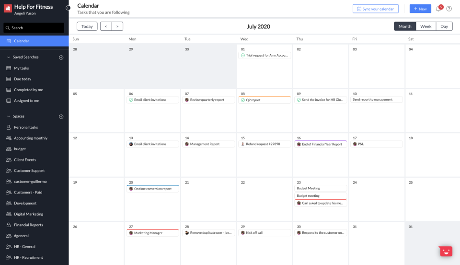
Task: Open Respond to the customer task on July 30
Action: (x=321, y=233)
